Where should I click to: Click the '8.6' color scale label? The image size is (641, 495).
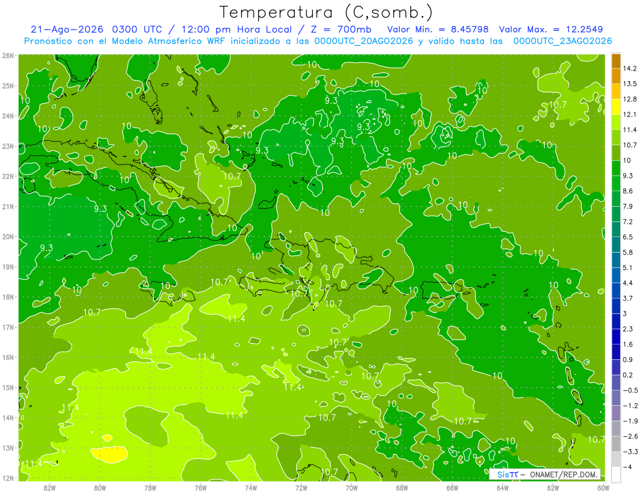(628, 191)
